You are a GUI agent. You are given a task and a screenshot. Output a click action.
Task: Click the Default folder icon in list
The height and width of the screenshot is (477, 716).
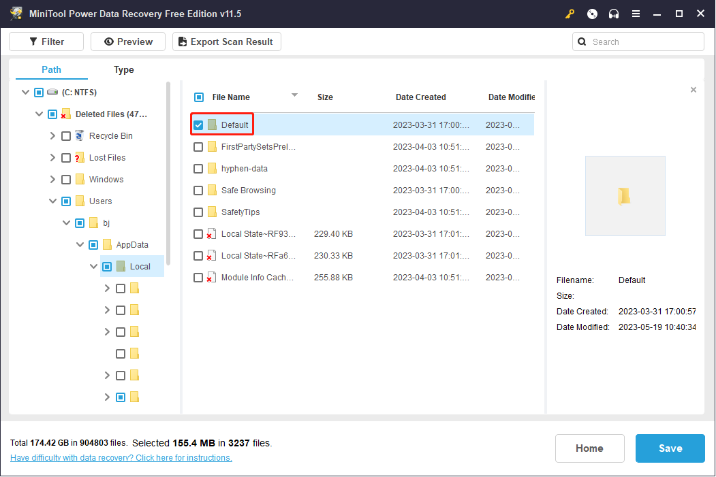[212, 125]
